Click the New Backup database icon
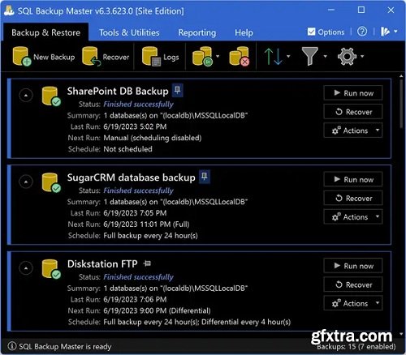The height and width of the screenshot is (355, 406). click(22, 57)
